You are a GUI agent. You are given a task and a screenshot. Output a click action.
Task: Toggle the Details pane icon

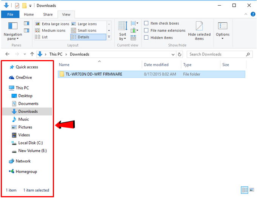tap(26, 30)
